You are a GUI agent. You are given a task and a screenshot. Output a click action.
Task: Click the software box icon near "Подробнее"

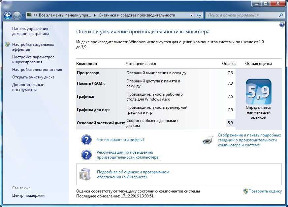(x=85, y=174)
